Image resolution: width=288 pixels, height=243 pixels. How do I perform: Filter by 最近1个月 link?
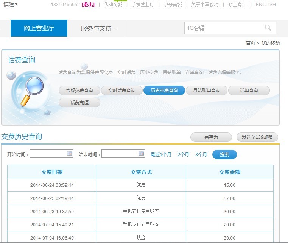click(x=161, y=155)
